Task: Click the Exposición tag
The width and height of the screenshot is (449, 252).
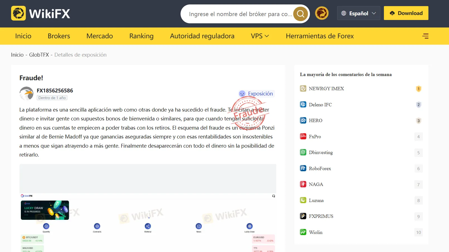Action: click(256, 94)
